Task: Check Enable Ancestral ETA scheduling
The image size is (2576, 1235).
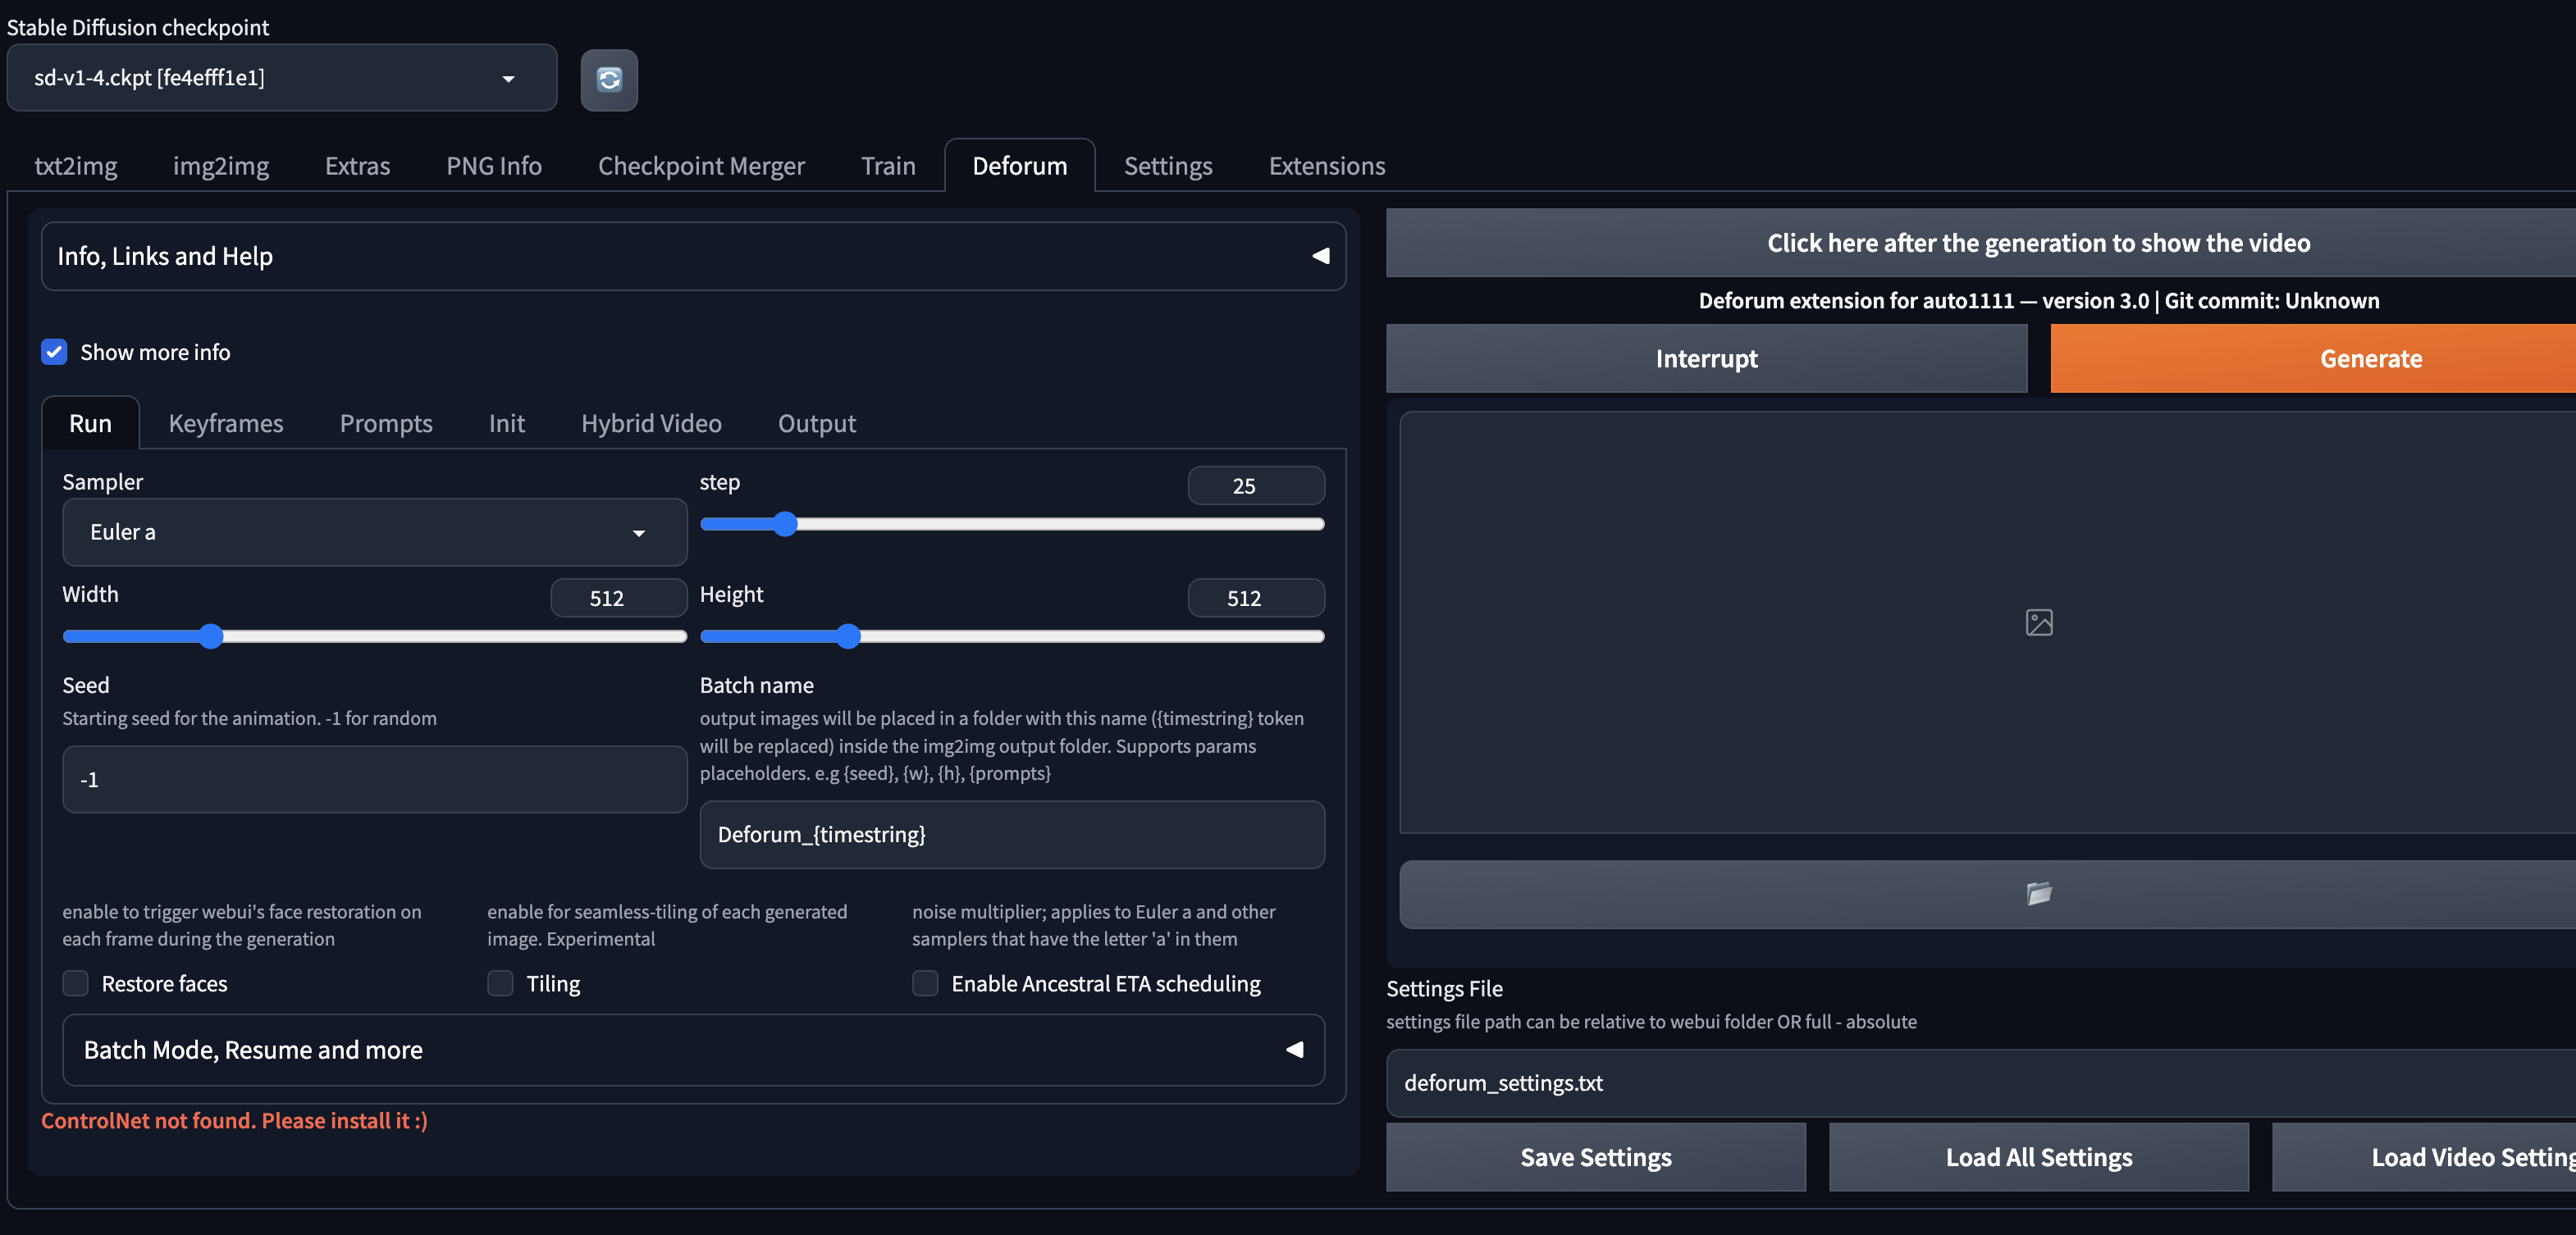Action: tap(925, 983)
